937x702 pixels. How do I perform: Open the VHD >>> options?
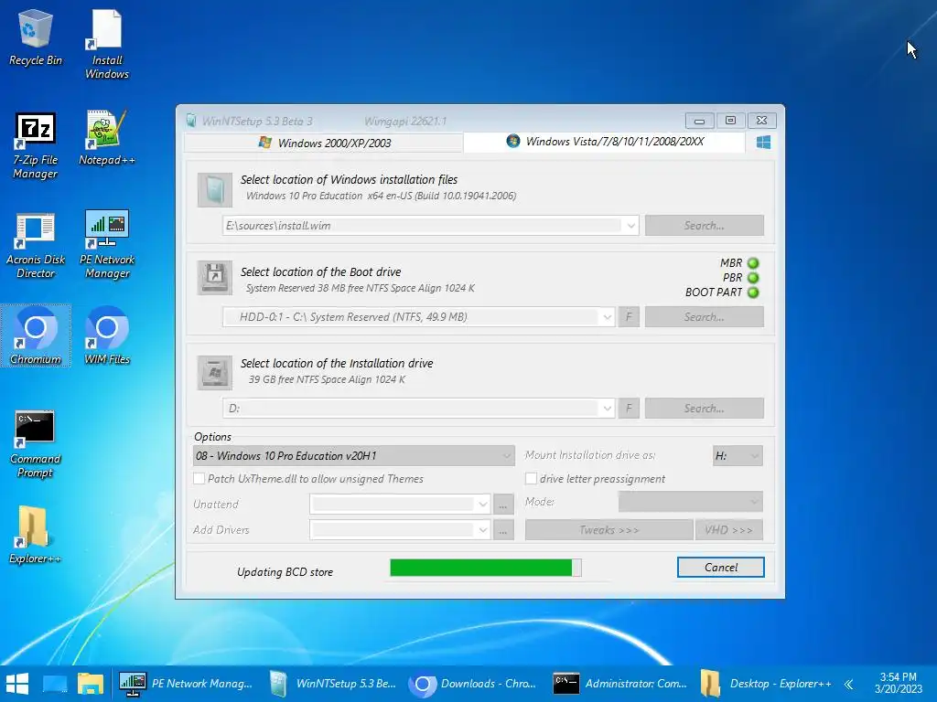click(728, 530)
